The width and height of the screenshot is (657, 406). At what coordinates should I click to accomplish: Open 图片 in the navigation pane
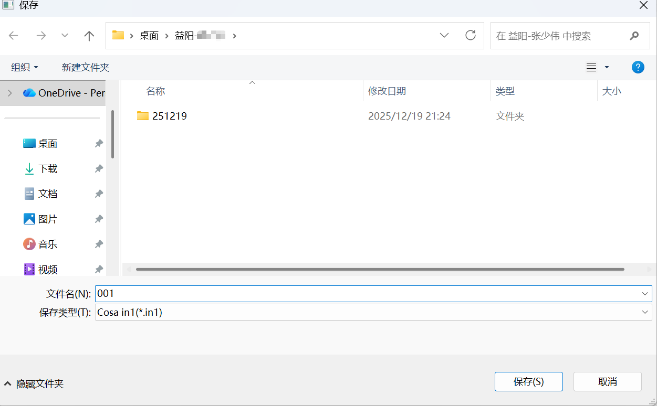(48, 219)
